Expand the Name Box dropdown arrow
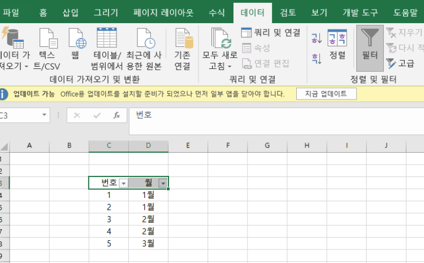The width and height of the screenshot is (424, 263). tap(44, 115)
